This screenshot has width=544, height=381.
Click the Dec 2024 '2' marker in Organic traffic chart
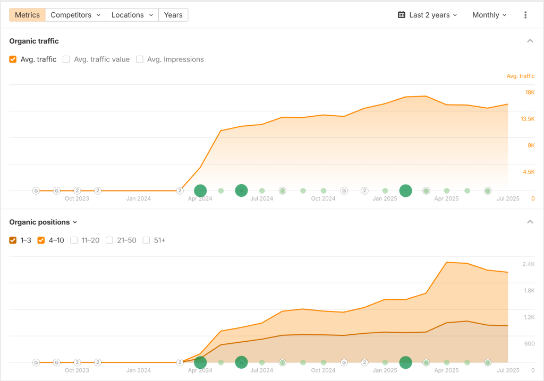point(364,190)
